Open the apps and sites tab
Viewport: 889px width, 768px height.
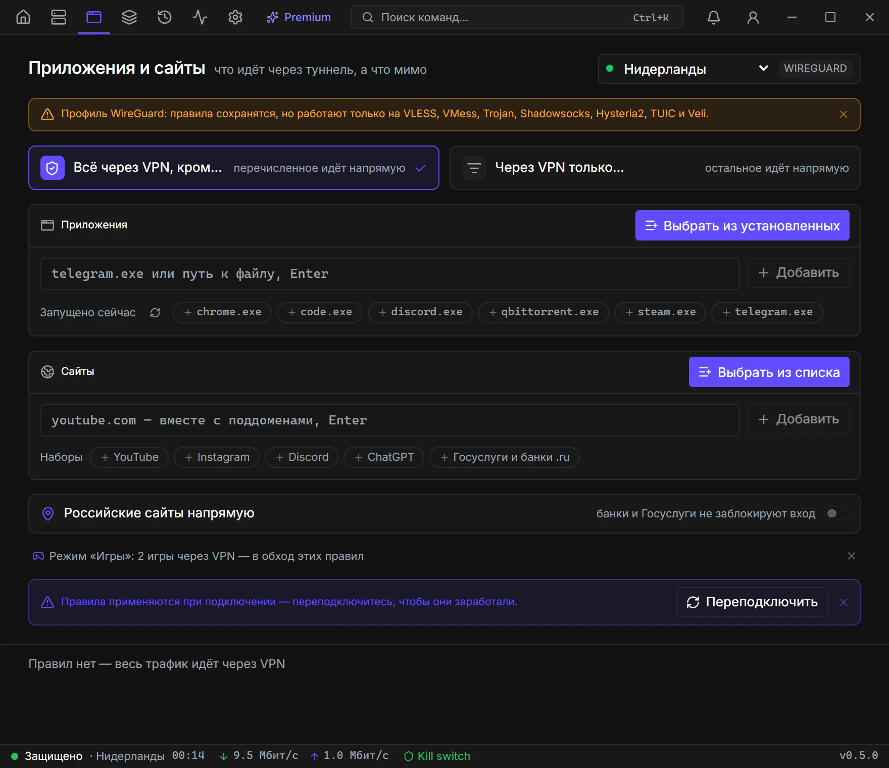click(94, 17)
